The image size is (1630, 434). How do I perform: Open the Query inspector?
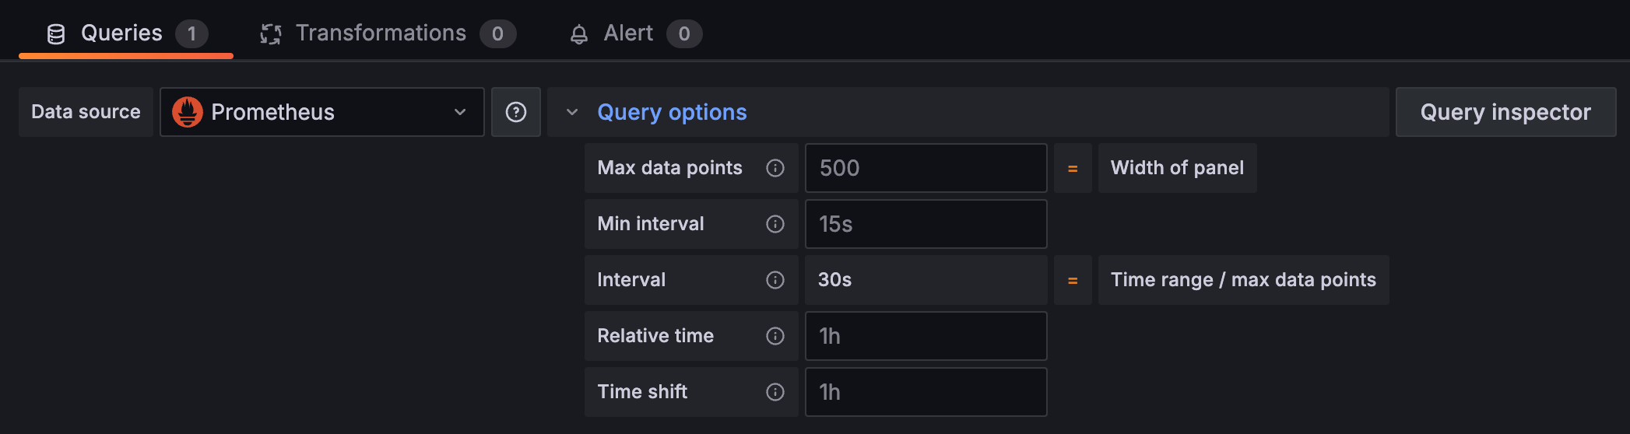coord(1505,112)
